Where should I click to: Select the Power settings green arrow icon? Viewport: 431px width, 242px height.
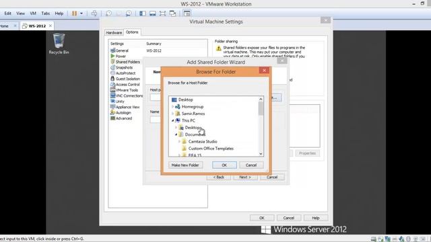coord(112,56)
